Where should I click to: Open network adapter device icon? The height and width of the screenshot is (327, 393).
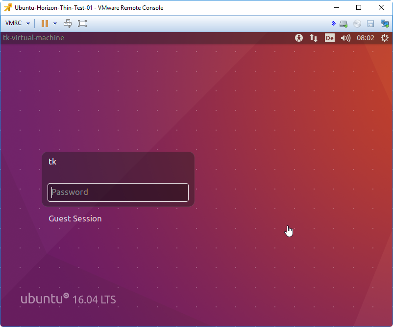[385, 24]
